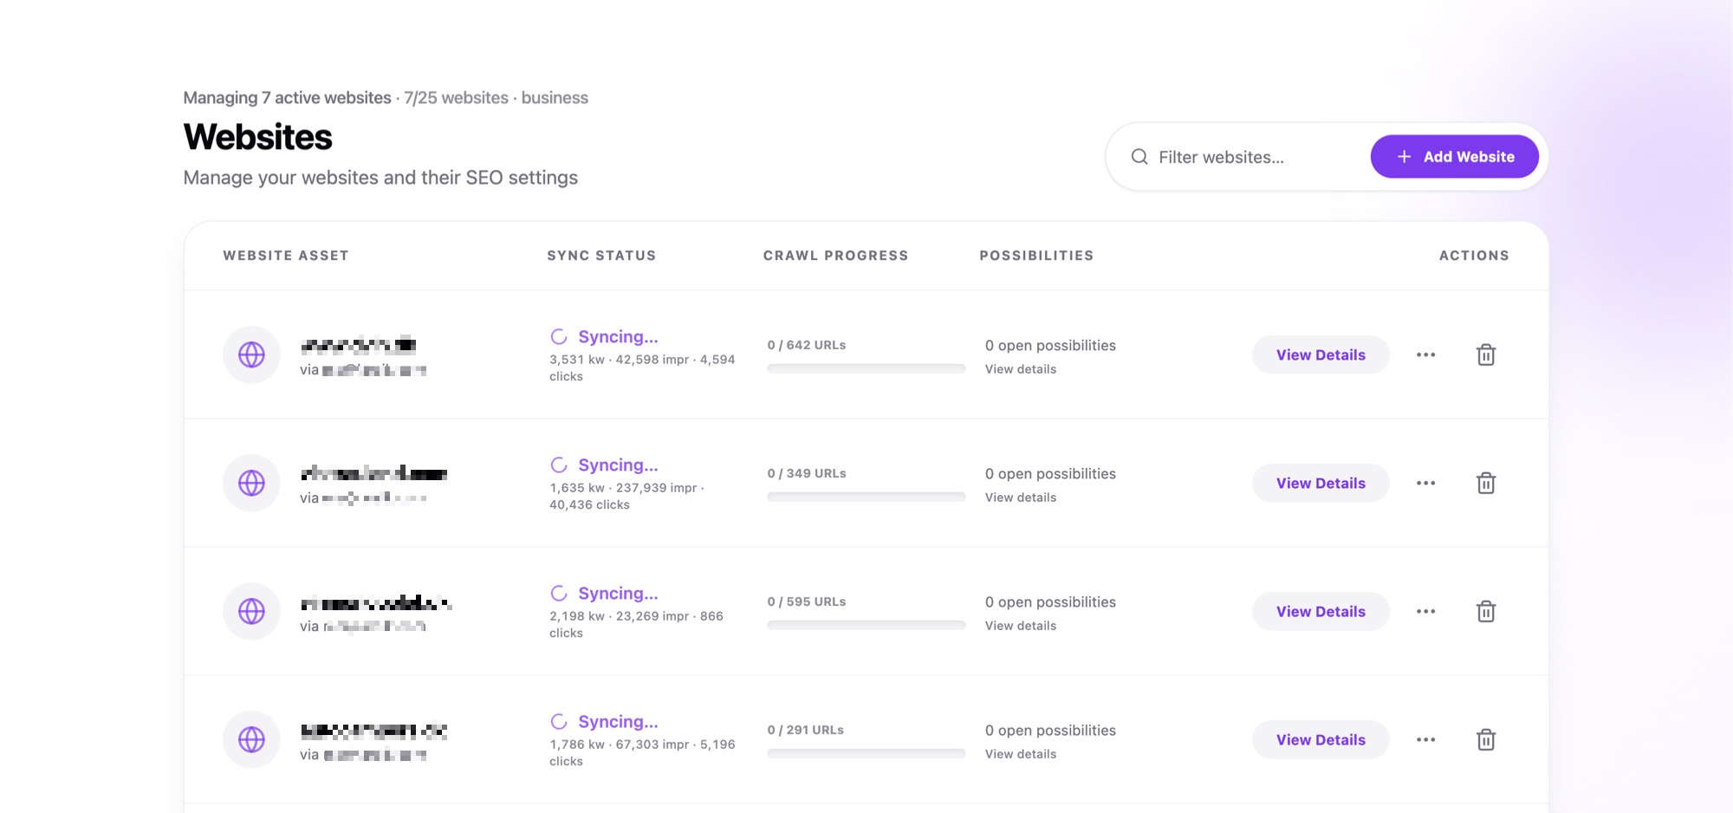This screenshot has width=1733, height=813.
Task: Click the WEBSITE ASSET column header
Action: [x=286, y=255]
